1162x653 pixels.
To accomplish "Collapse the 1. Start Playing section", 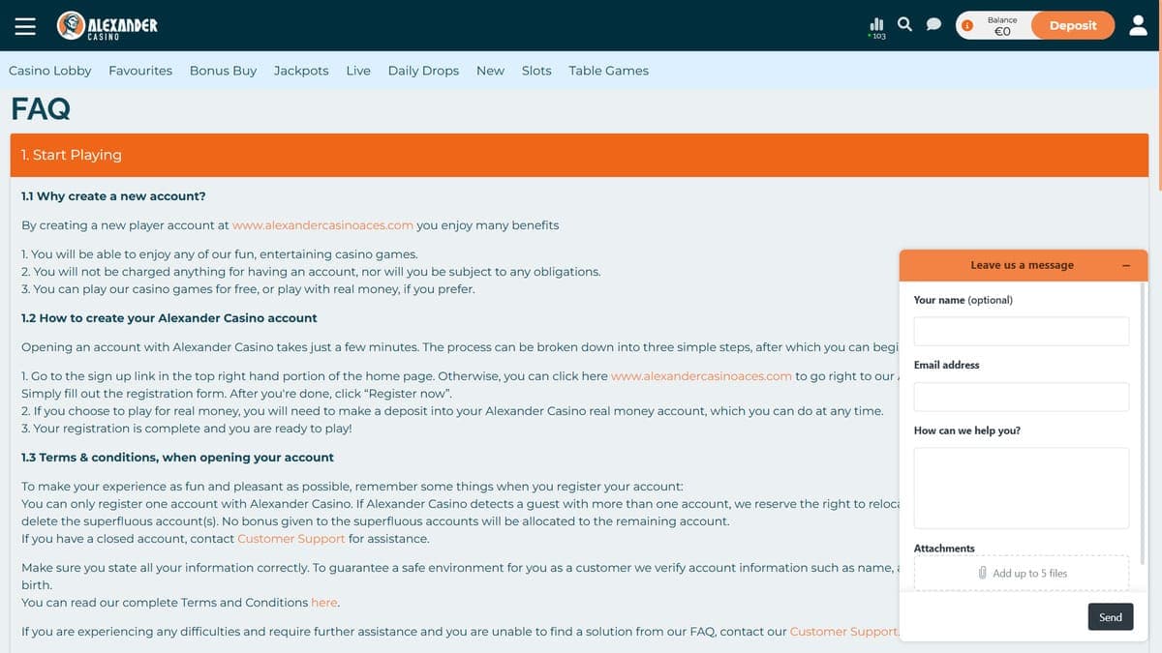I will click(579, 155).
